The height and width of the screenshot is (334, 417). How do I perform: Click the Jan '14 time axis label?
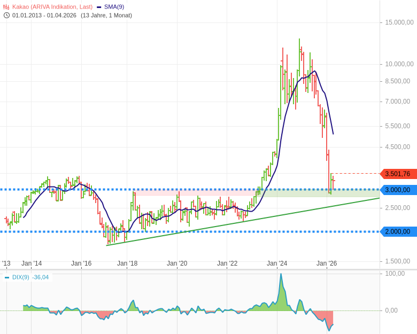(32, 263)
